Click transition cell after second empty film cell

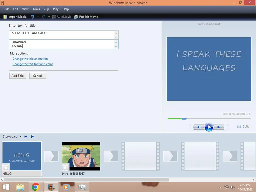click(x=230, y=156)
